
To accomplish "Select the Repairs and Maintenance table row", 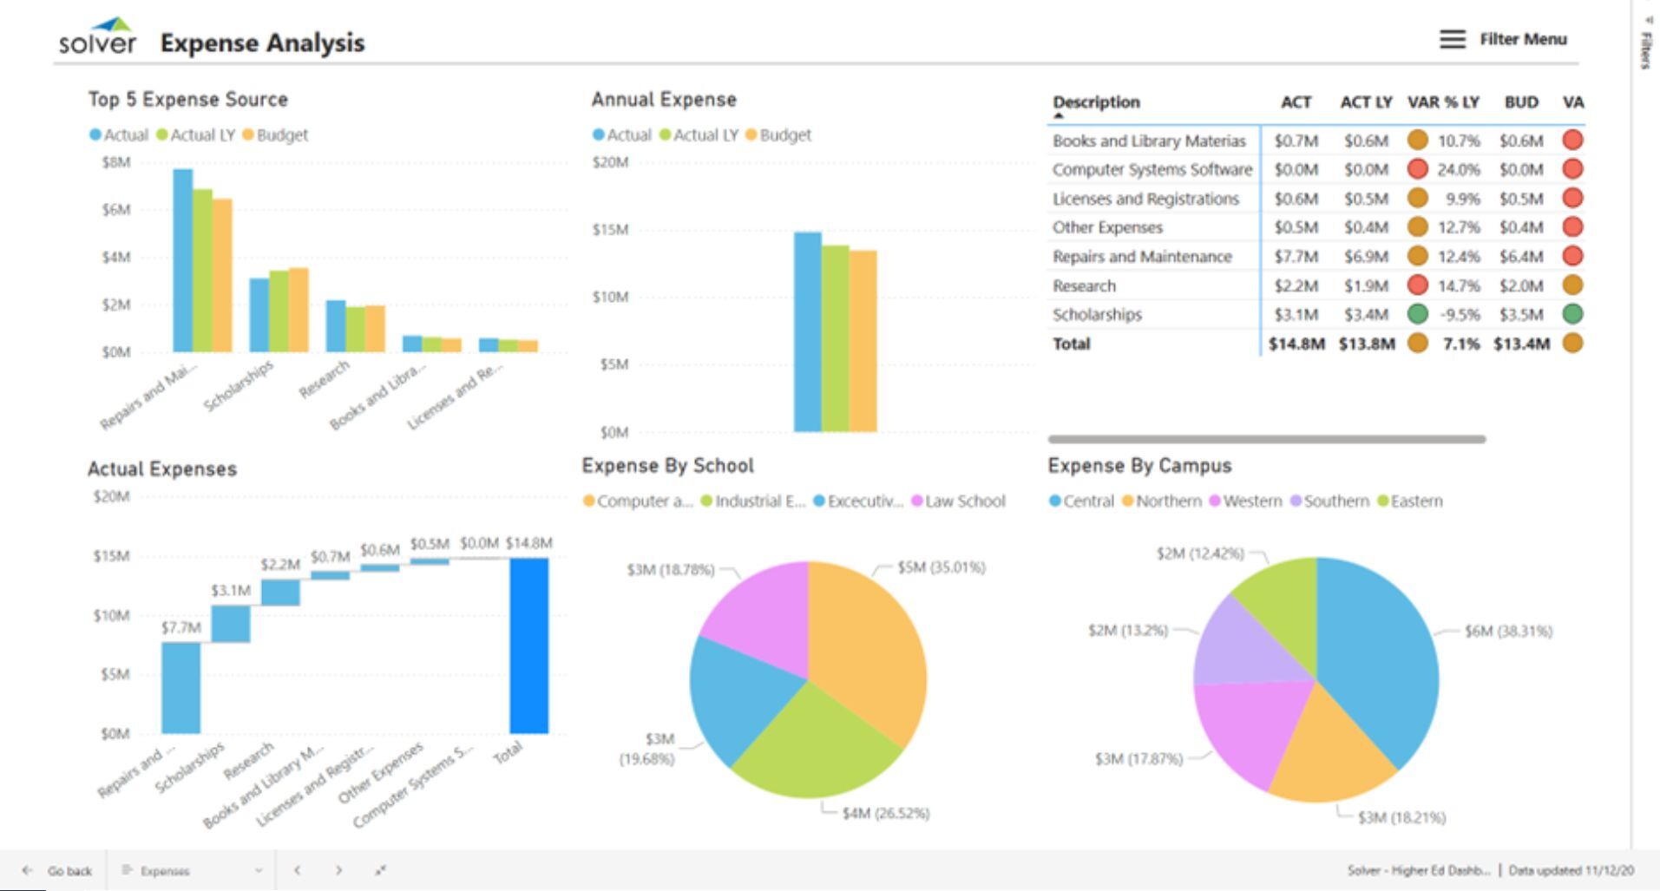I will click(x=1142, y=257).
